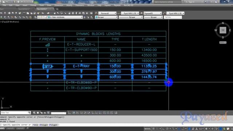This screenshot has height=131, width=233.
Task: Open the Dimension menu
Action: [x=59, y=5]
